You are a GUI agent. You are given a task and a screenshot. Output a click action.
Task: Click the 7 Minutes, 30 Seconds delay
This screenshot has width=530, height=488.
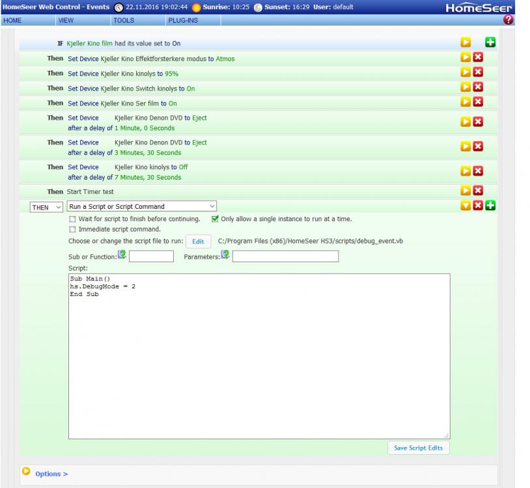point(148,177)
